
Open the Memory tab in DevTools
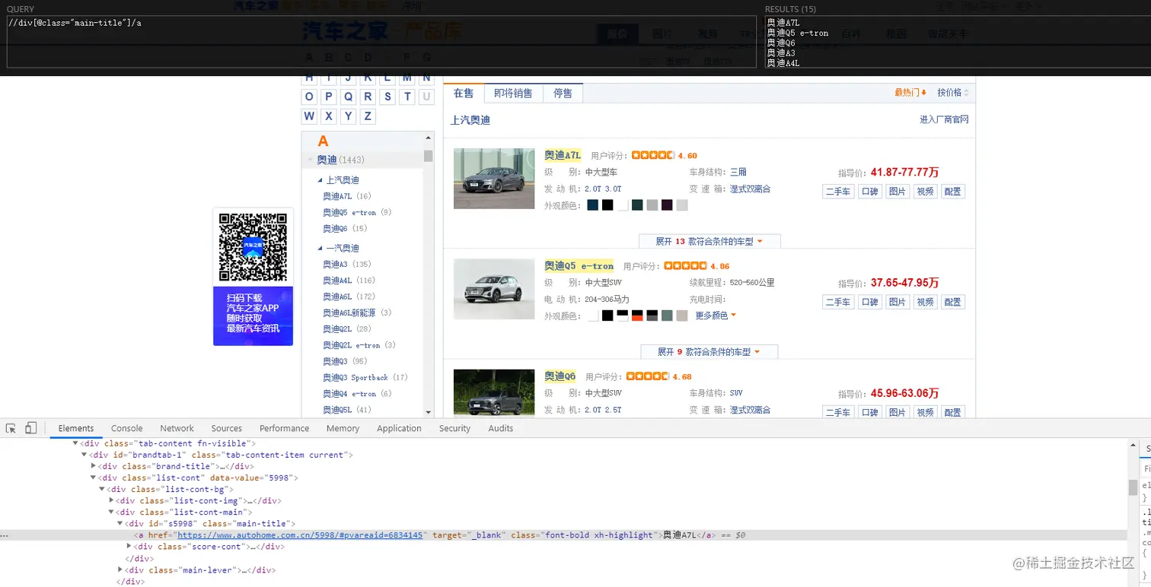[x=343, y=428]
